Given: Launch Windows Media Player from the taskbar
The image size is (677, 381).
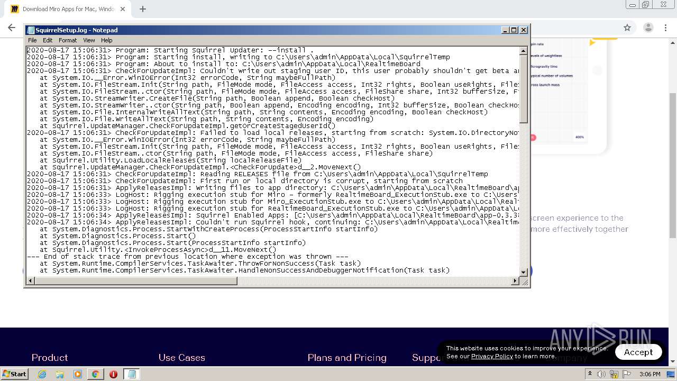Looking at the screenshot, I should (78, 374).
